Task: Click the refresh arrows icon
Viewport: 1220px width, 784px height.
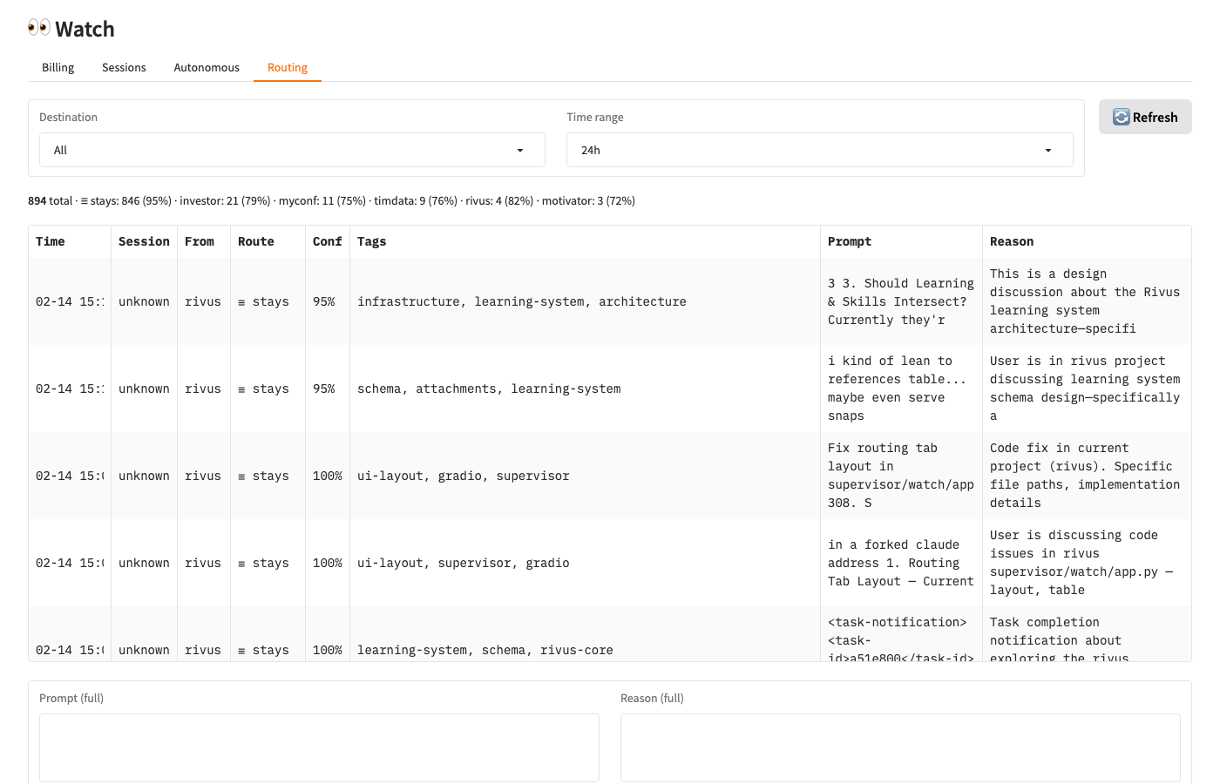Action: pos(1121,117)
